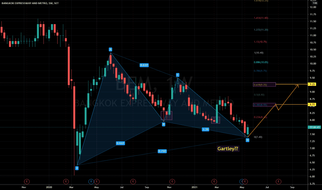Click the yellow 9.25 price label
The width and height of the screenshot is (322, 190).
(x=312, y=84)
